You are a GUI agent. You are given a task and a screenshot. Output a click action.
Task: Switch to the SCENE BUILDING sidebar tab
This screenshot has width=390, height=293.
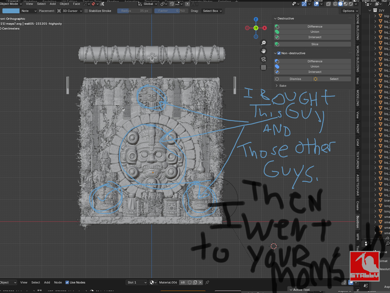click(357, 27)
